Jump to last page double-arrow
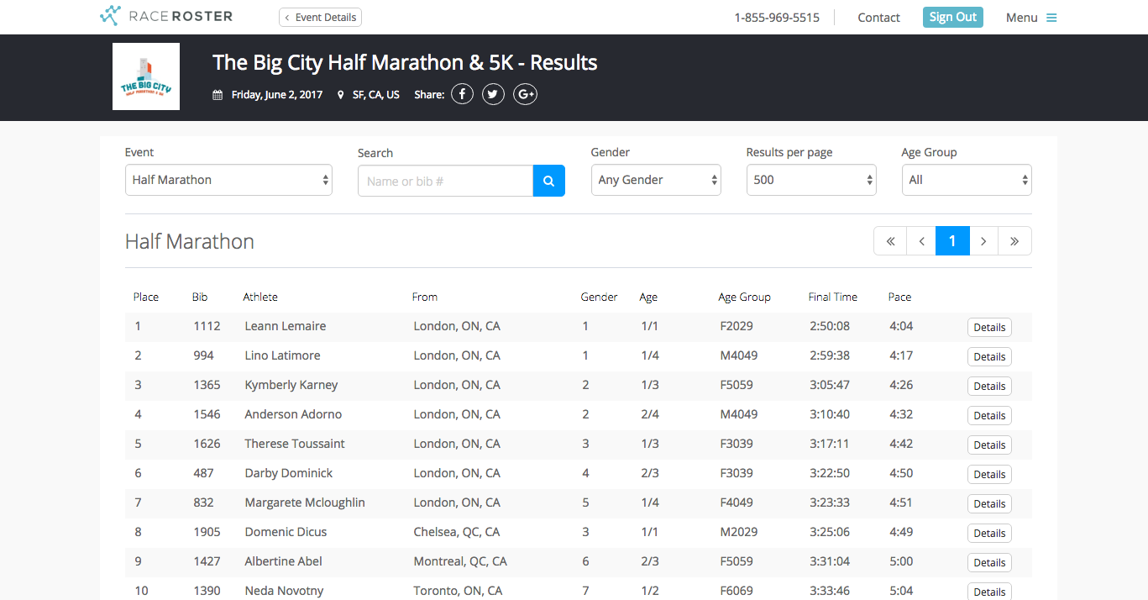 pyautogui.click(x=1014, y=241)
